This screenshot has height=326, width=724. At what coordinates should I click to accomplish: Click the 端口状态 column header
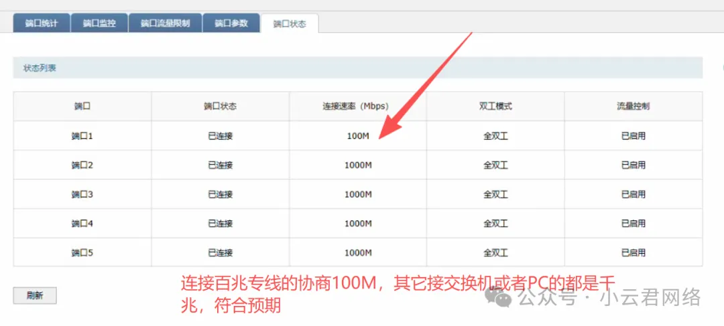click(x=220, y=106)
